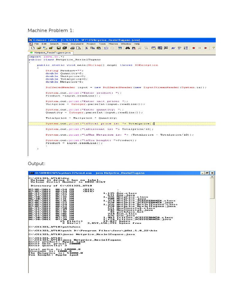Click the red Record macro dot

pos(194,48)
